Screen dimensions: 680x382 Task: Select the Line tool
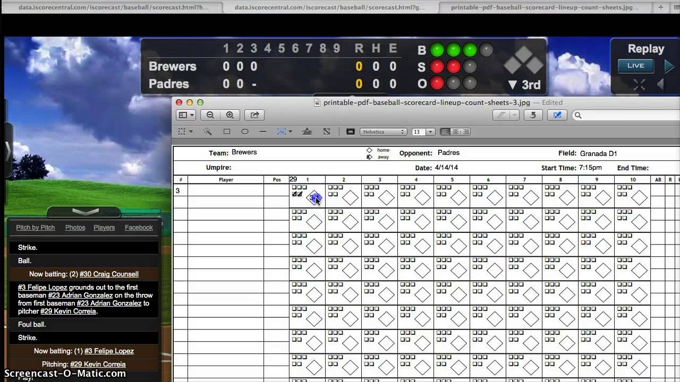coord(263,132)
